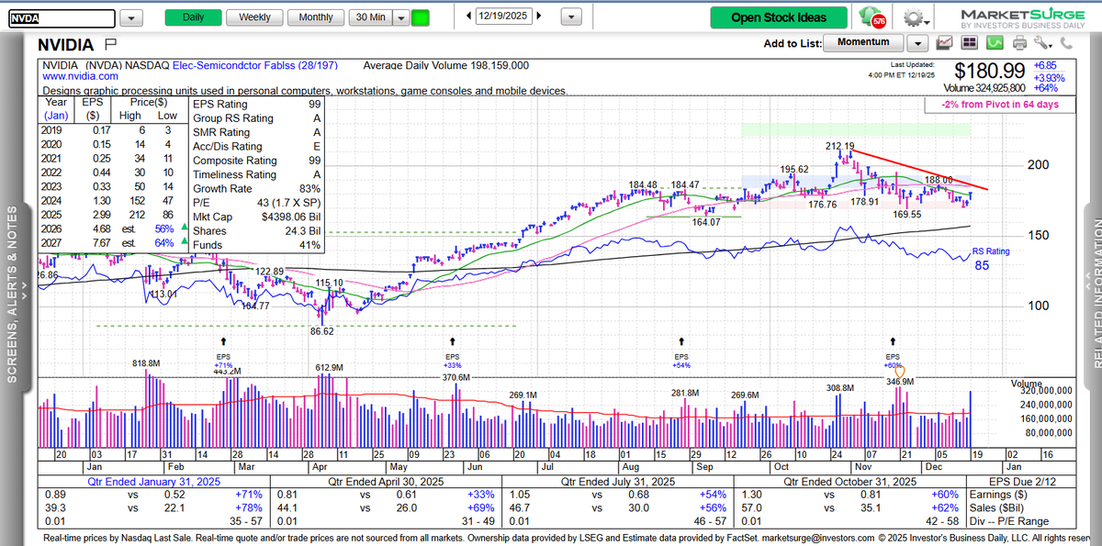The height and width of the screenshot is (546, 1102).
Task: Click the Open Stock Ideas button
Action: click(778, 17)
